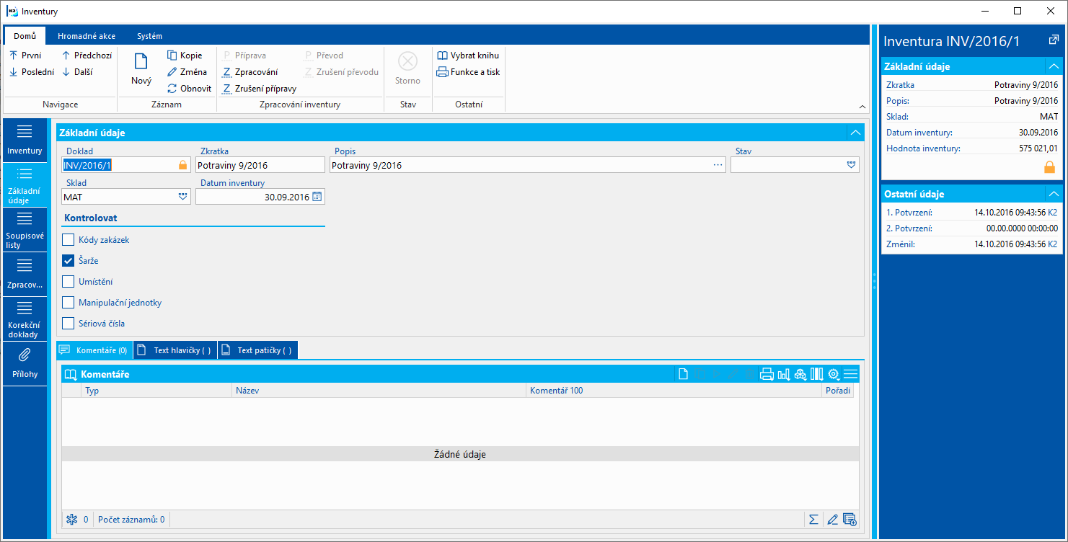
Task: Move to the next record with Další
Action: click(77, 72)
